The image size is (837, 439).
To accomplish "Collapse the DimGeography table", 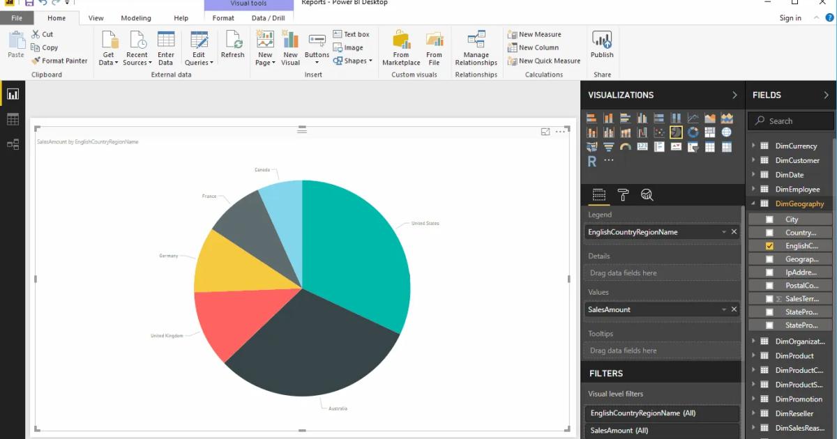I will [x=752, y=203].
